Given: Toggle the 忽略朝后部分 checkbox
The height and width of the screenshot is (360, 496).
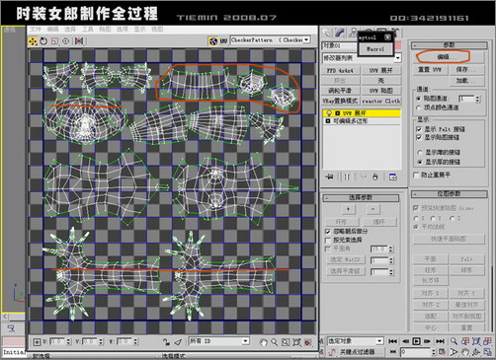Looking at the screenshot, I should tap(328, 232).
